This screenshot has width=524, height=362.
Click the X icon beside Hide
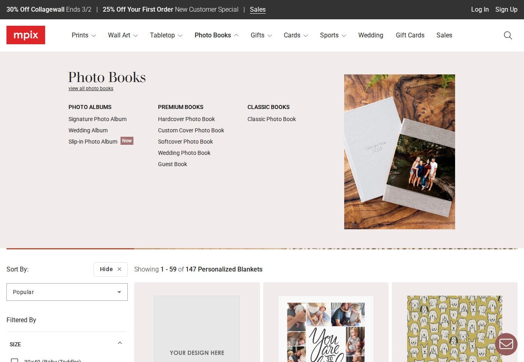pos(119,269)
